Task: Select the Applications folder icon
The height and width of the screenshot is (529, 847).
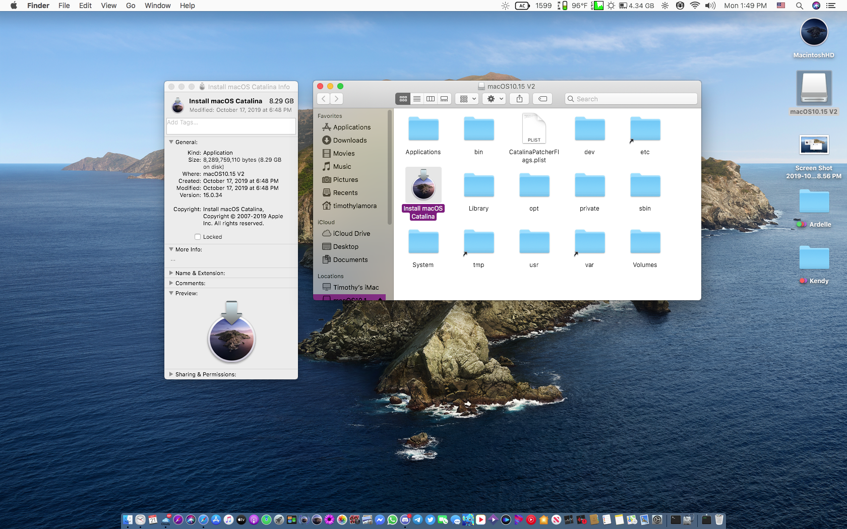Action: tap(423, 129)
